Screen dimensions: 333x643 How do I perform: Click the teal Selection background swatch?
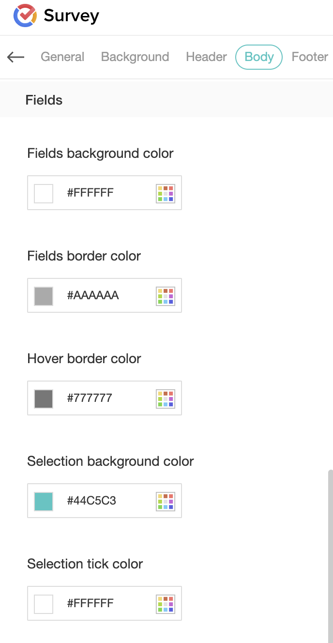click(x=44, y=501)
